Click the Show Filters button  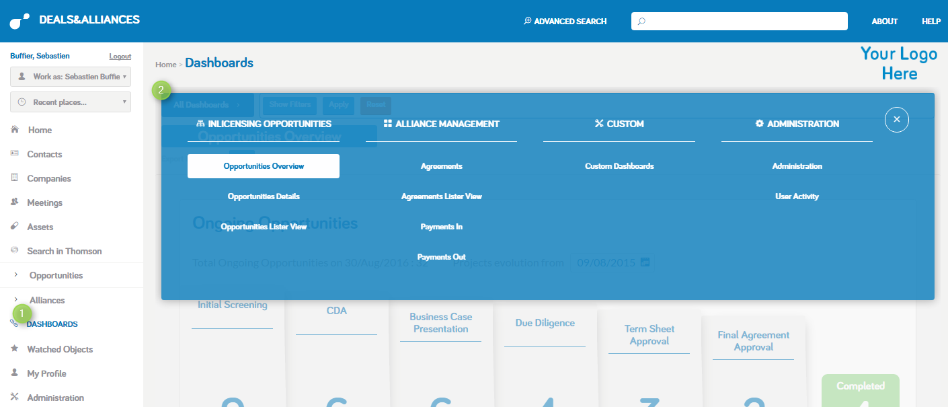290,105
